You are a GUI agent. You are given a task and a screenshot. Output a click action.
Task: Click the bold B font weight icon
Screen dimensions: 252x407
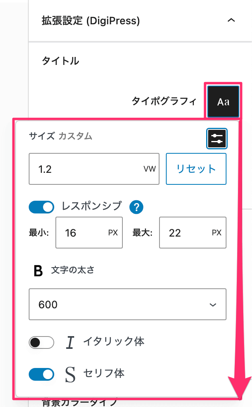point(38,271)
